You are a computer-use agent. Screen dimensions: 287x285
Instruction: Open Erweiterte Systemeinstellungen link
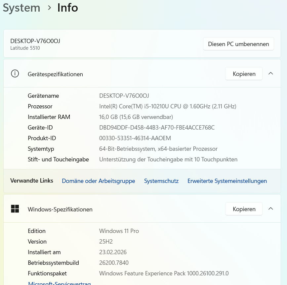227,181
